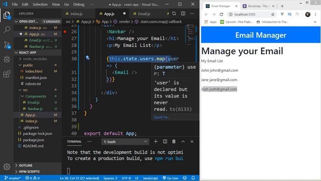Open the View menu
This screenshot has height=181, width=321.
56,5
